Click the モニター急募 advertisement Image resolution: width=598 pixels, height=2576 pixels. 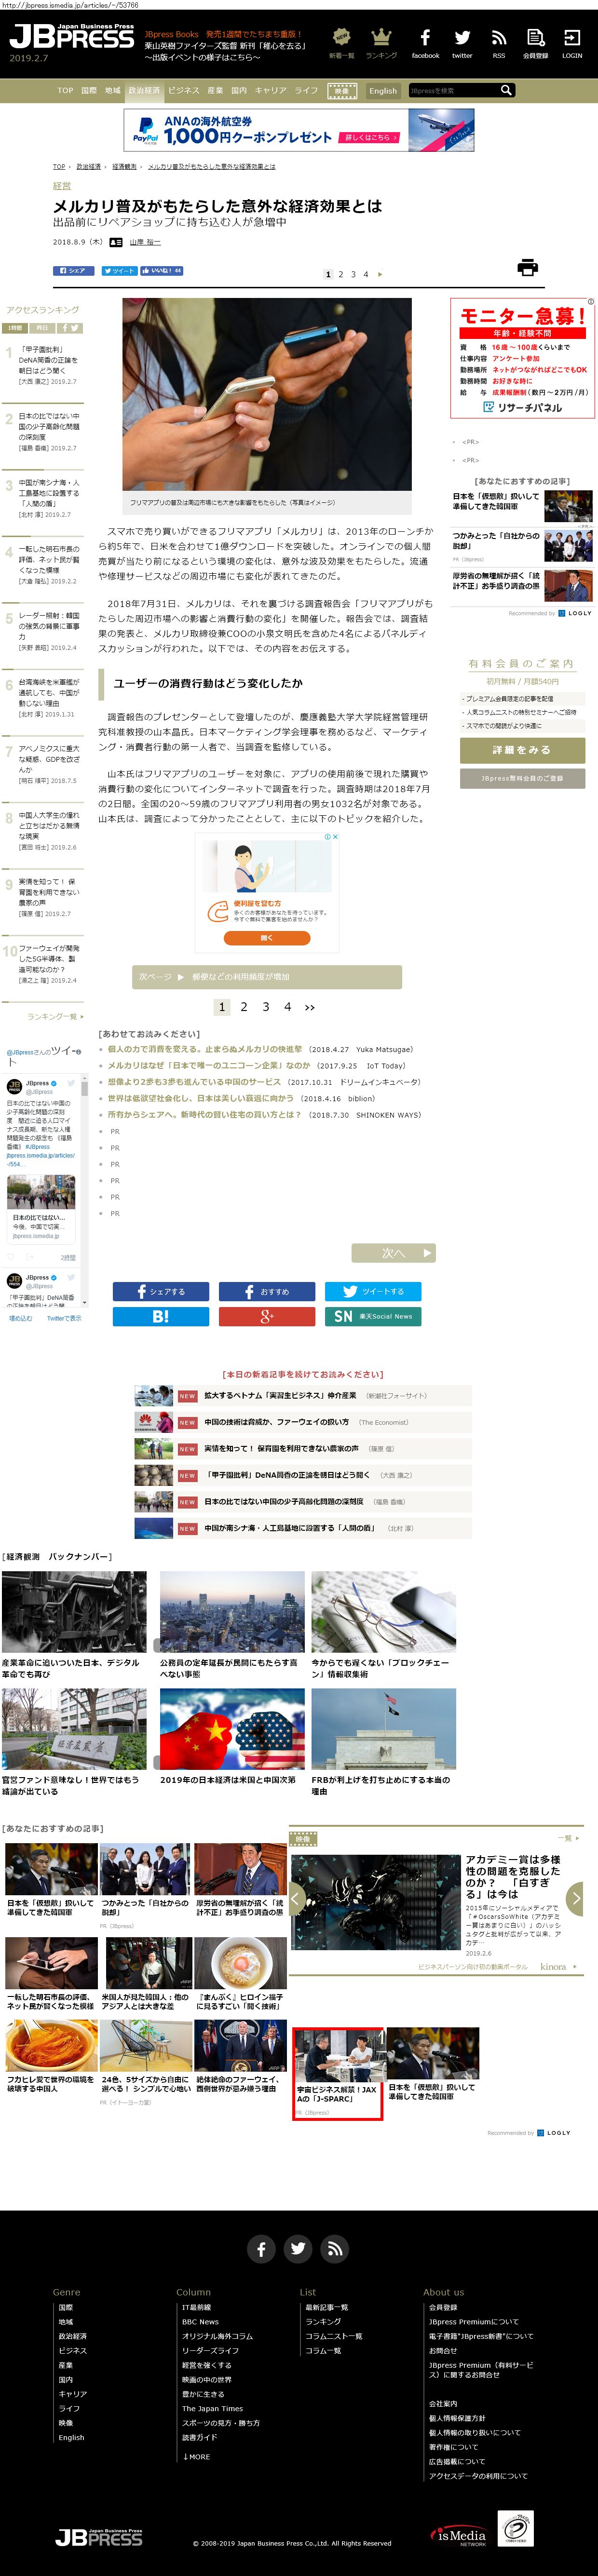522,358
